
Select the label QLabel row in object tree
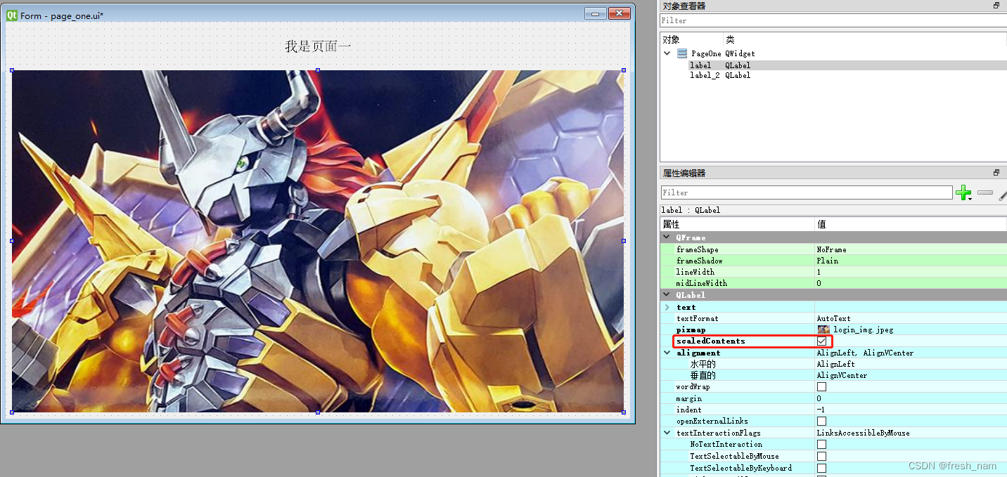[847, 65]
